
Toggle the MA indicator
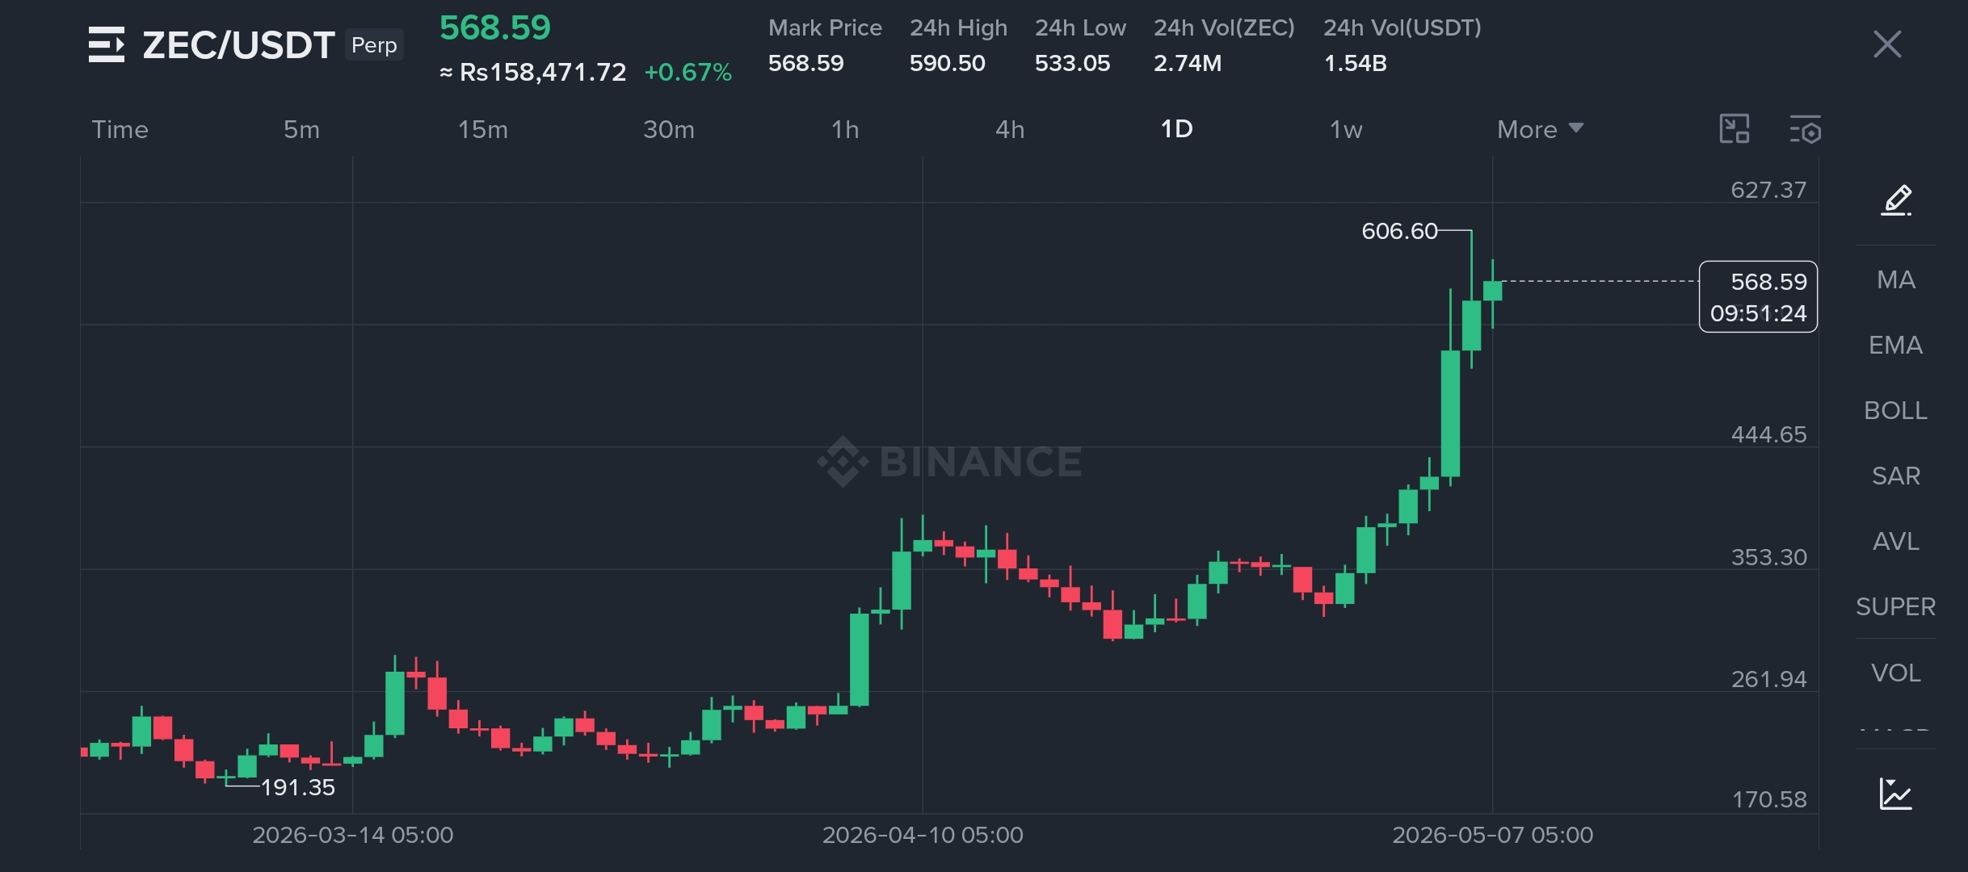pyautogui.click(x=1896, y=280)
